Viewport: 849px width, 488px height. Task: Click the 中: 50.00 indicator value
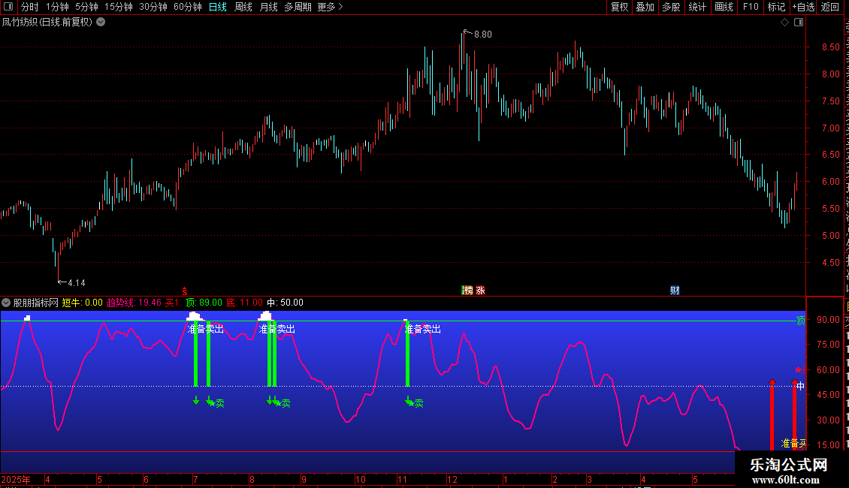pos(286,303)
